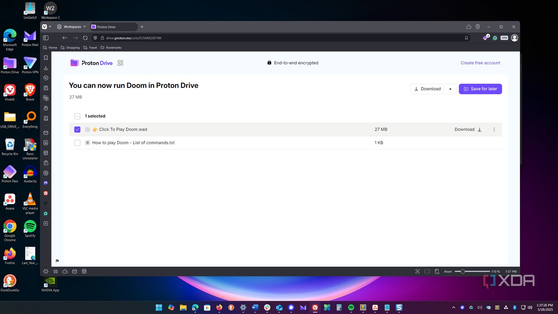The height and width of the screenshot is (314, 558).
Task: Open File Explorer from the taskbar
Action: [x=183, y=307]
